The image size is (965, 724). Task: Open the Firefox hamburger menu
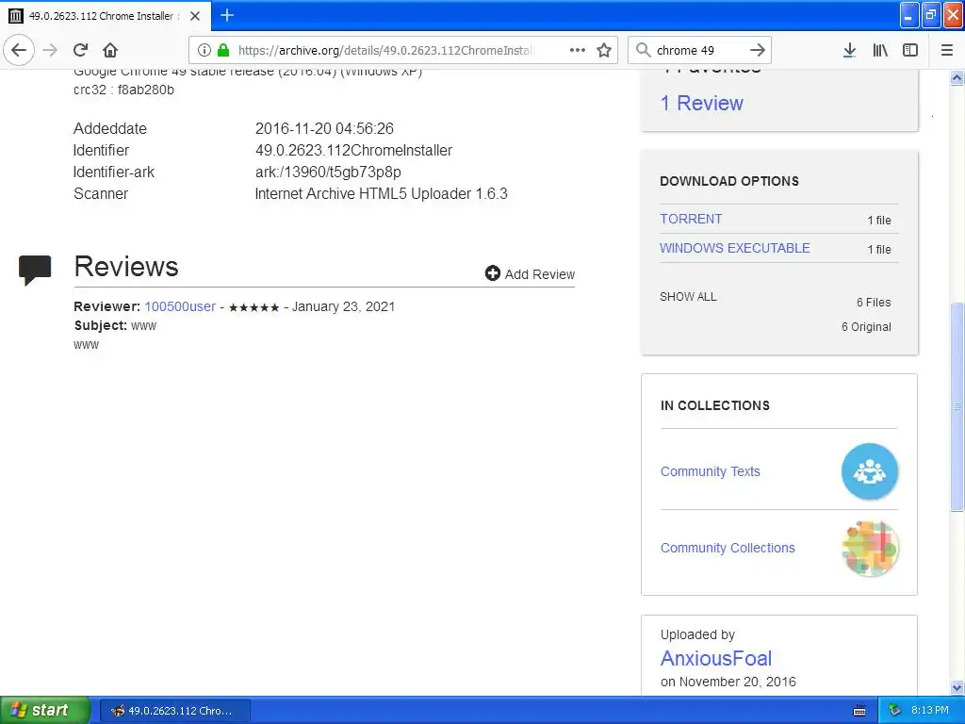point(947,50)
